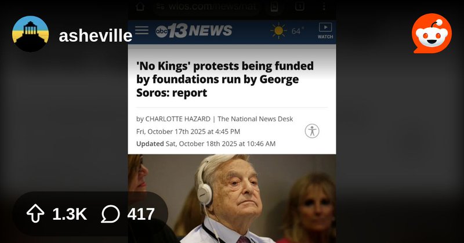Open the George Soros article photo
This screenshot has height=243, width=464.
231,198
